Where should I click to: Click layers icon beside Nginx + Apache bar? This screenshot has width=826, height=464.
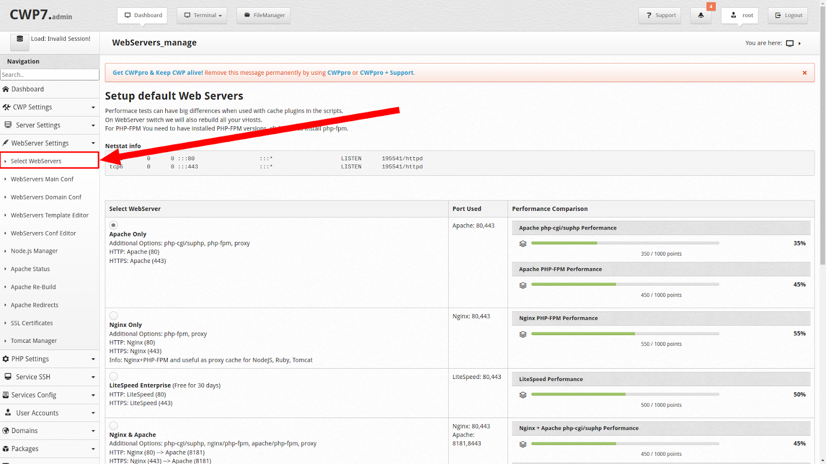(523, 444)
